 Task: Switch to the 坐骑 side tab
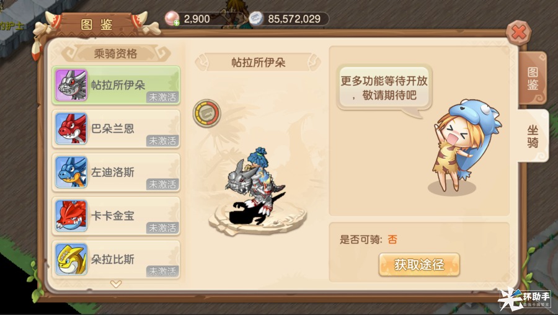point(533,136)
